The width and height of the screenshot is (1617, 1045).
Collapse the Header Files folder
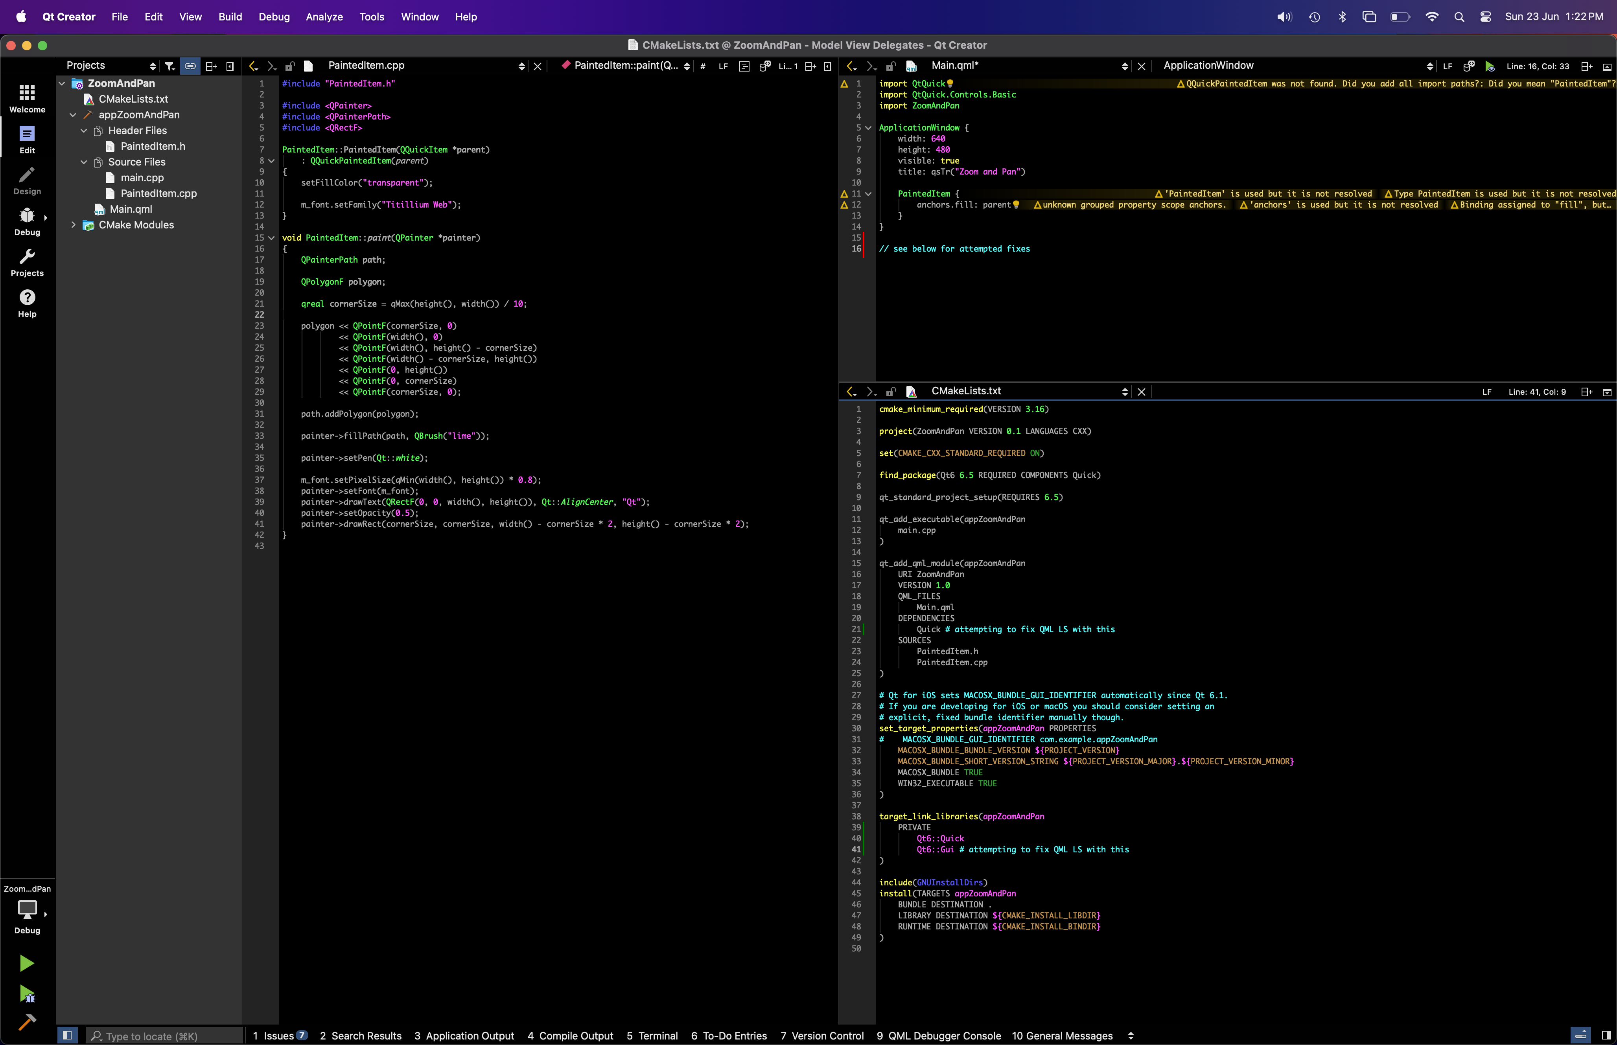click(84, 130)
